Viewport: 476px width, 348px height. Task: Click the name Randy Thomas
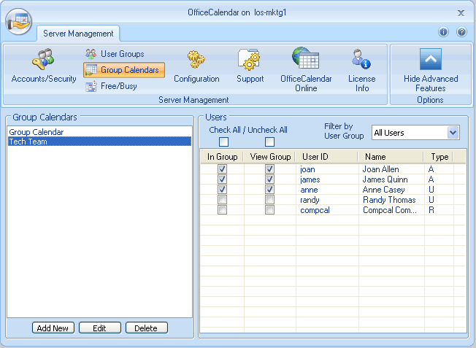tap(389, 200)
